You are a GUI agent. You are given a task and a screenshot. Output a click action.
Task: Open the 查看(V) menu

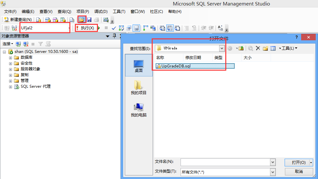coord(46,12)
